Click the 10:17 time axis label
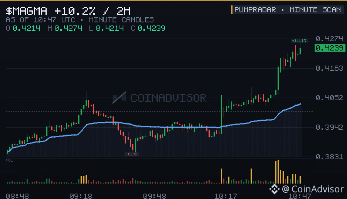The height and width of the screenshot is (199, 347). tap(226, 196)
